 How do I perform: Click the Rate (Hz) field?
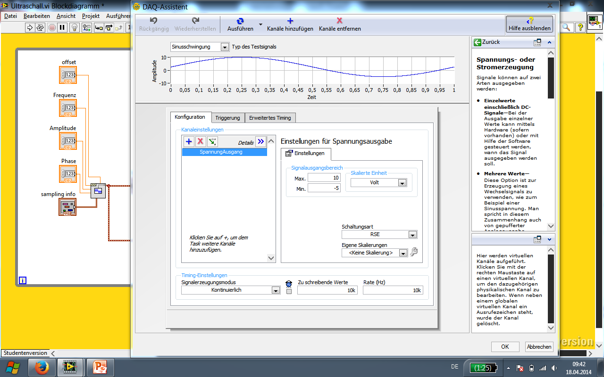[x=393, y=290]
